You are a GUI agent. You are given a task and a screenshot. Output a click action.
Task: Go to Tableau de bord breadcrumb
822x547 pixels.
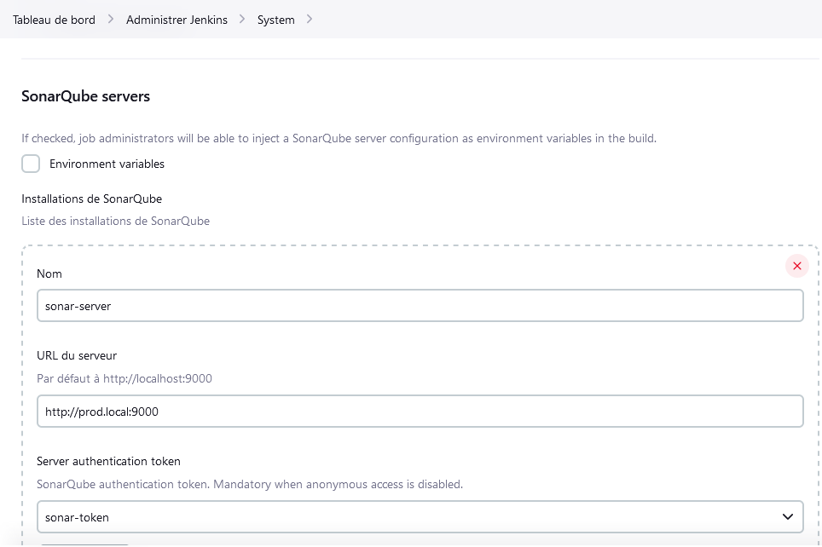(x=54, y=20)
